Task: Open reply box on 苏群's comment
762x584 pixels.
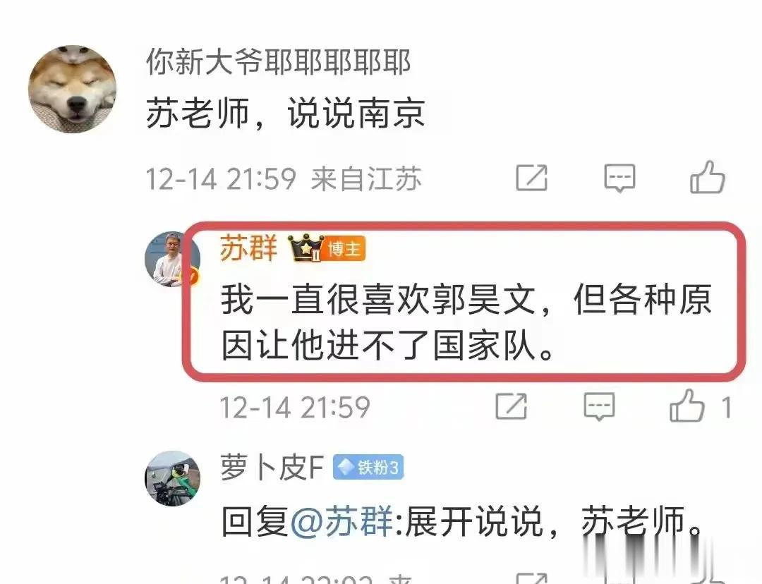Action: click(x=599, y=406)
